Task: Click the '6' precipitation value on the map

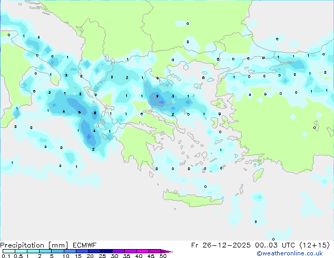Action: [x=79, y=112]
